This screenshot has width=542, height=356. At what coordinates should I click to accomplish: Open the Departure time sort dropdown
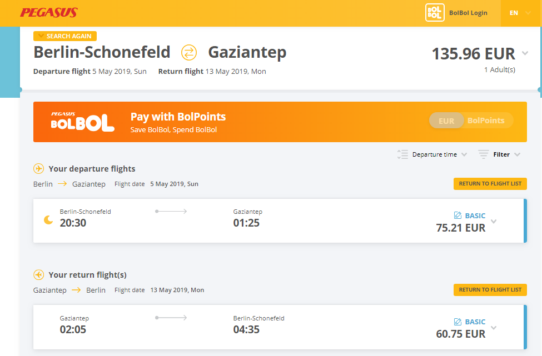(439, 154)
